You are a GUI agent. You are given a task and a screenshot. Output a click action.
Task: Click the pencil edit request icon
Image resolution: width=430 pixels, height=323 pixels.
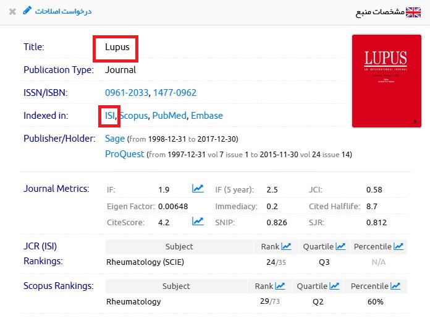point(26,11)
